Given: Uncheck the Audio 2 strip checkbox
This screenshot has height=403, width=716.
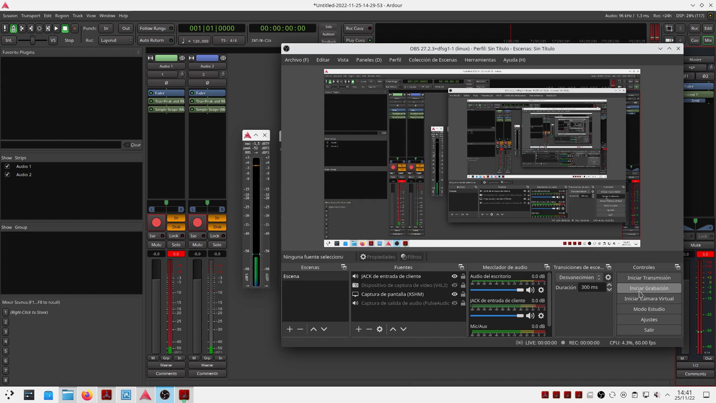Looking at the screenshot, I should tap(7, 175).
